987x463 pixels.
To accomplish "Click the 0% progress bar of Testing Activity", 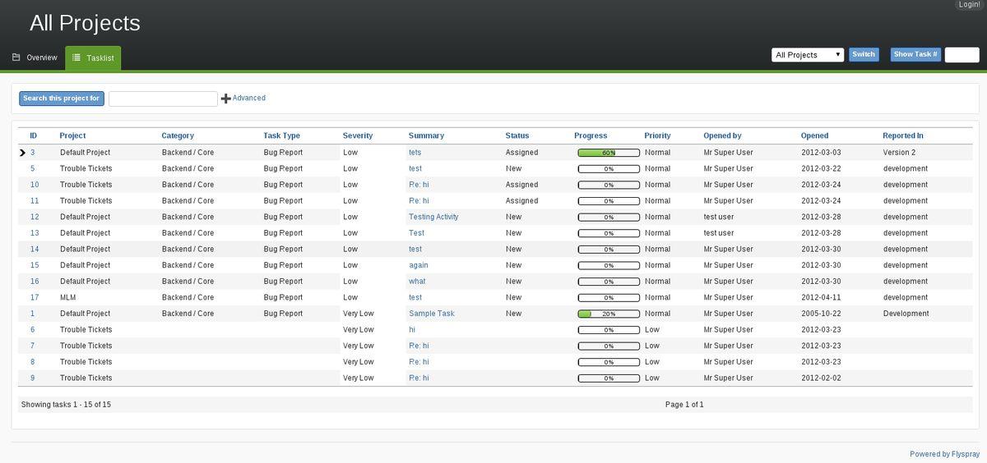I will coord(609,217).
